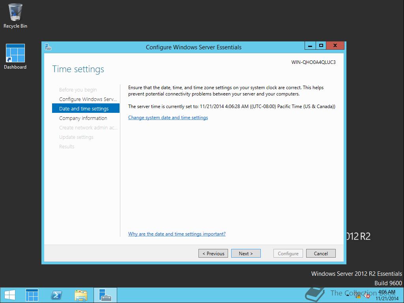Click the disabled Configure button
The height and width of the screenshot is (303, 404).
pos(288,253)
